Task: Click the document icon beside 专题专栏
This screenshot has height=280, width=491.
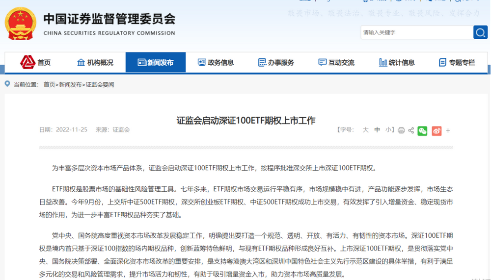Action: point(442,62)
